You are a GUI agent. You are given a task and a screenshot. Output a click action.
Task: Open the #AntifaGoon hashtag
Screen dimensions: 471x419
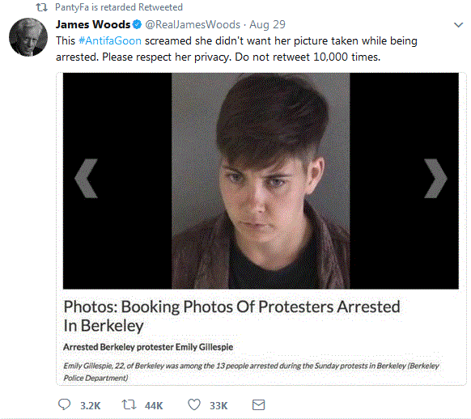tap(110, 40)
